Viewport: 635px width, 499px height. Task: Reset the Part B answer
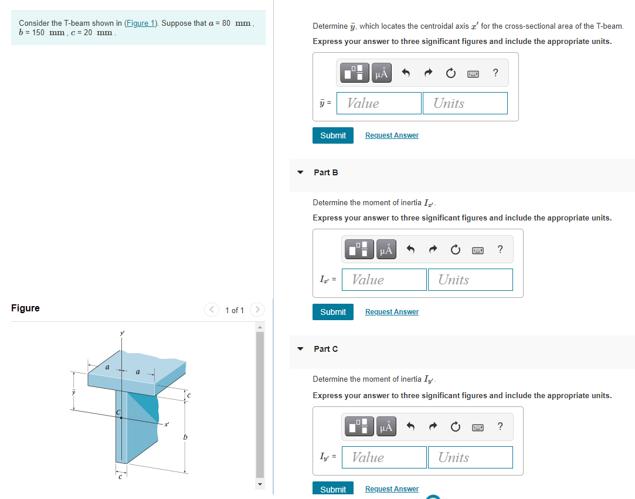[x=455, y=250]
